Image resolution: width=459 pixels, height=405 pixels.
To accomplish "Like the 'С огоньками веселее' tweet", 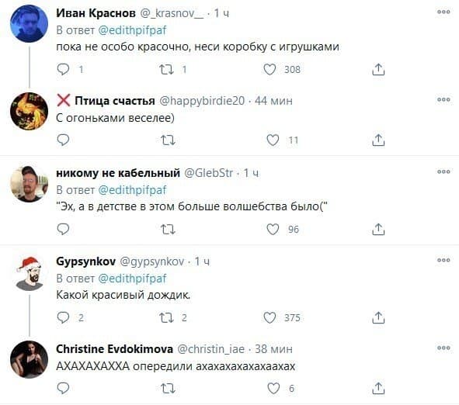I will (273, 140).
